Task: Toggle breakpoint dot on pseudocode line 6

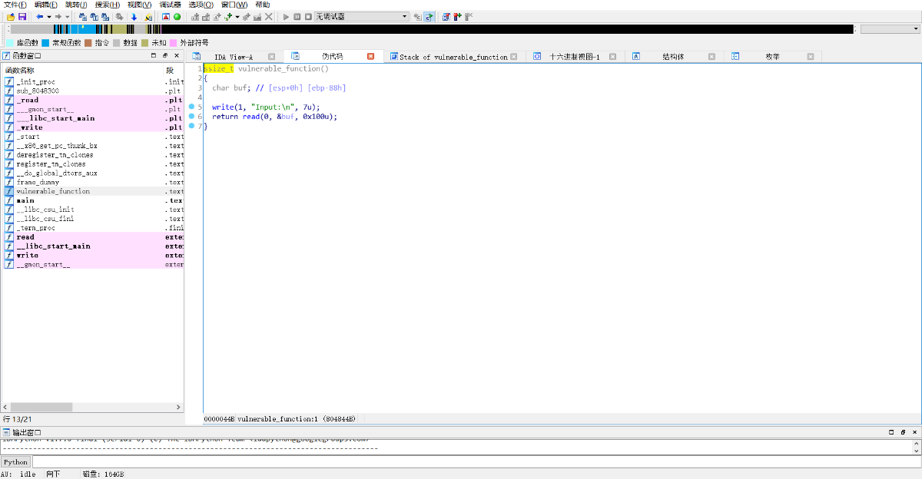Action: tap(191, 116)
